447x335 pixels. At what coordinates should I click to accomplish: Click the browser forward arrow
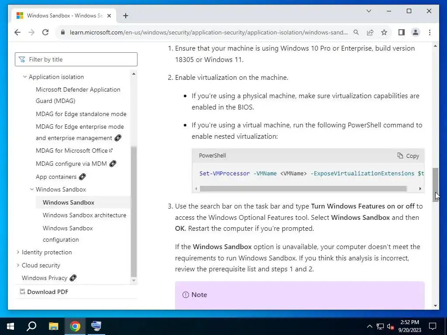(31, 32)
